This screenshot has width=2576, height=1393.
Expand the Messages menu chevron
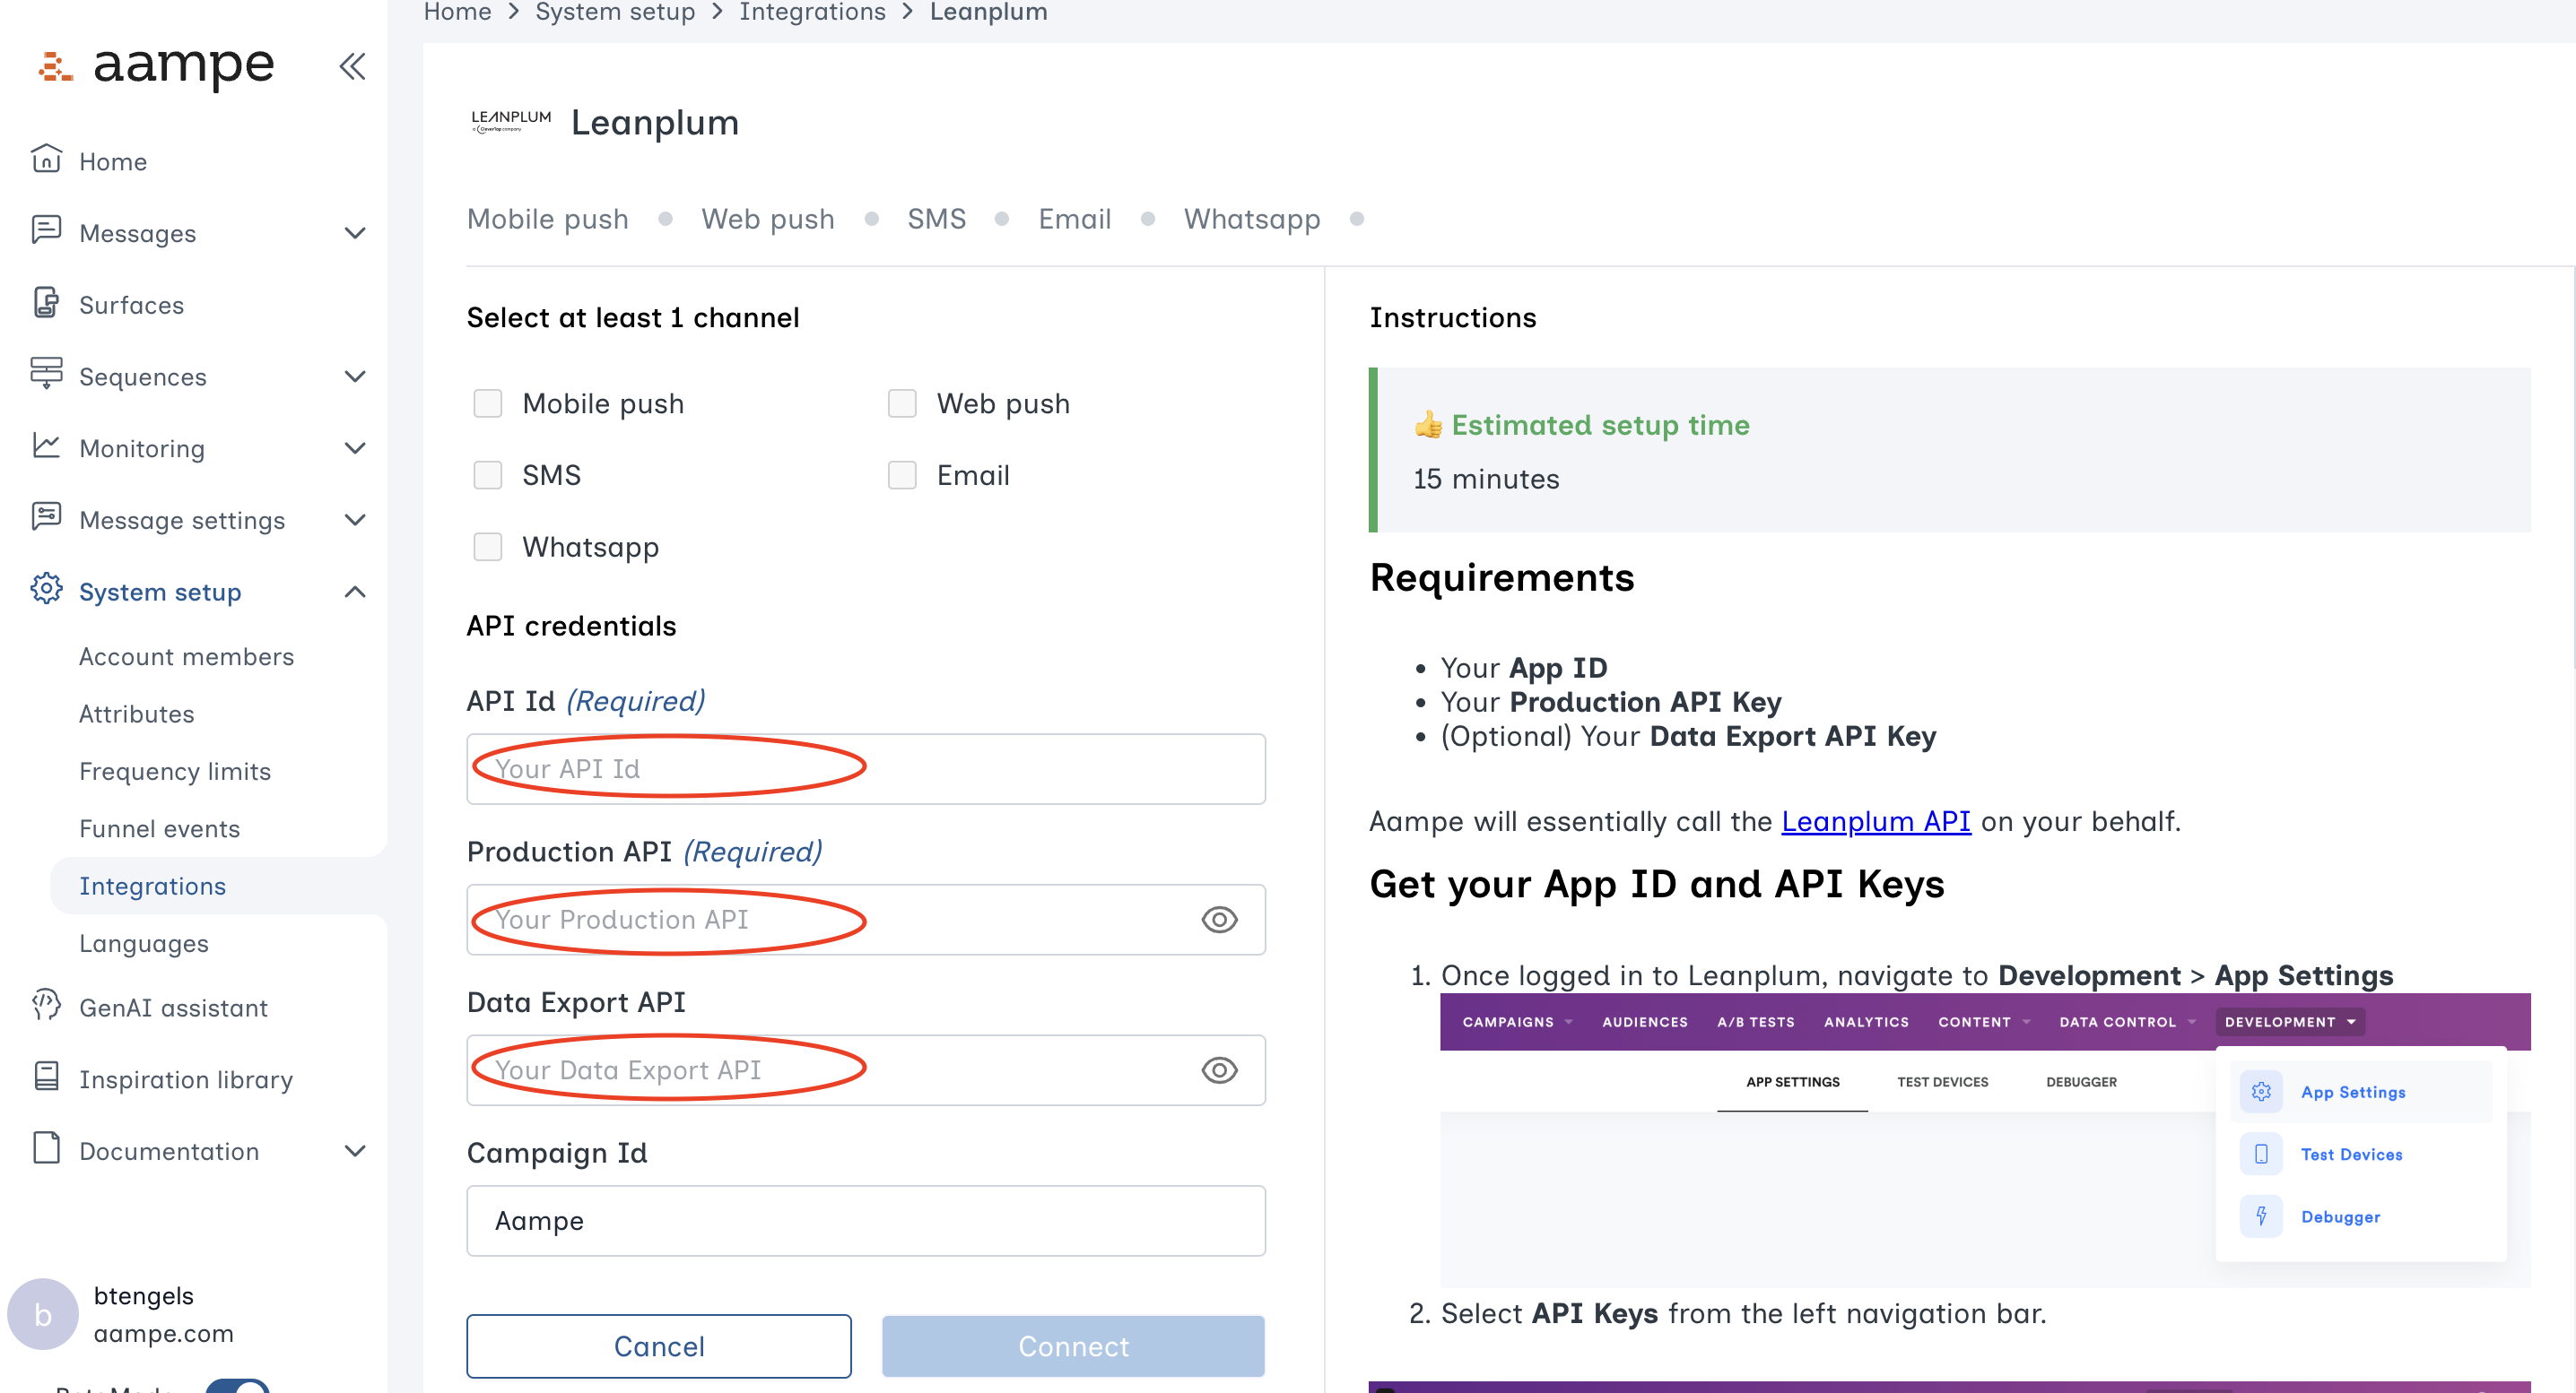[355, 233]
